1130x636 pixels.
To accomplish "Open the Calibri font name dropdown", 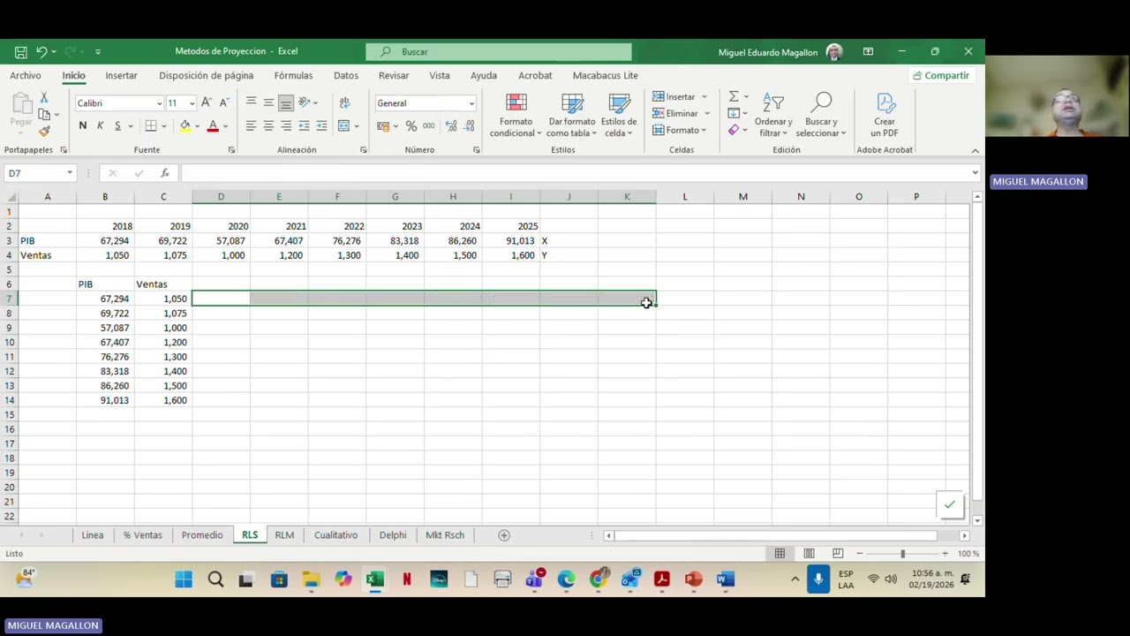I will point(159,103).
